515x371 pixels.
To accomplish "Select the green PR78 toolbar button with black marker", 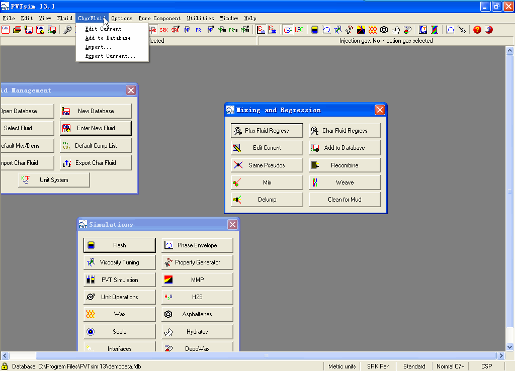I will (x=245, y=30).
